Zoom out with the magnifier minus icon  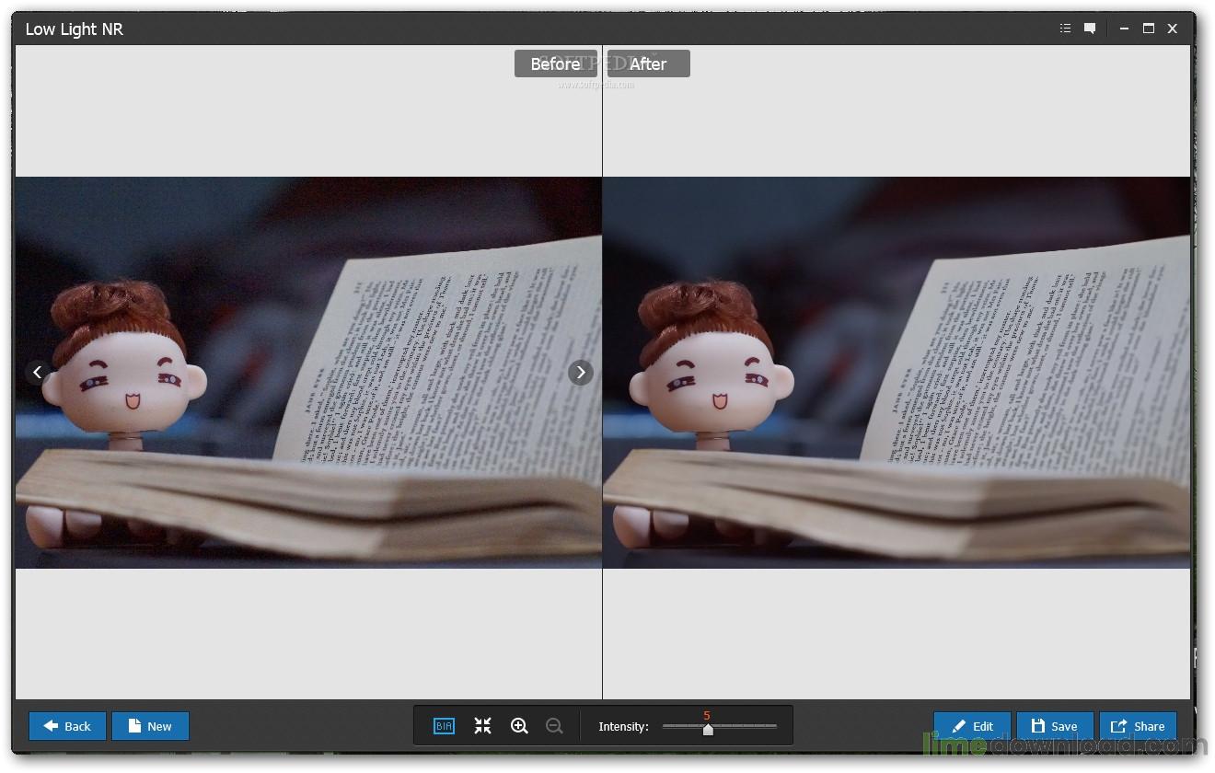click(554, 726)
